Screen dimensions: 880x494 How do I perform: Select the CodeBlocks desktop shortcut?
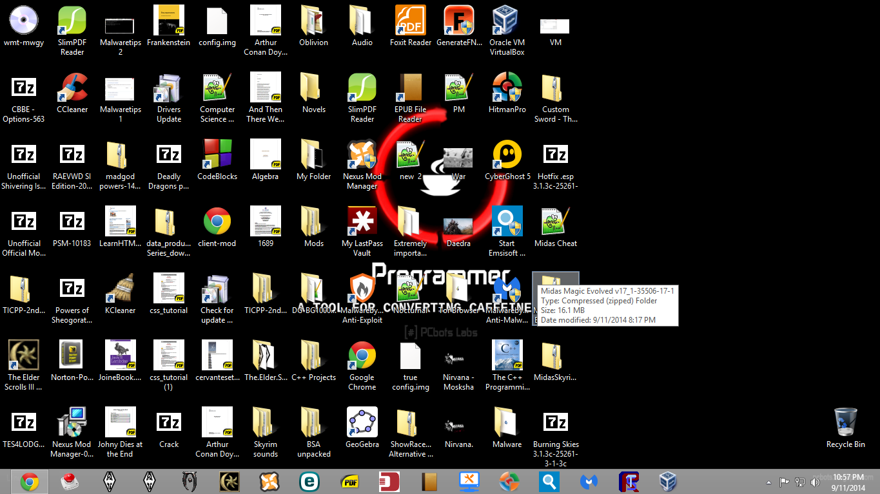[x=217, y=159]
